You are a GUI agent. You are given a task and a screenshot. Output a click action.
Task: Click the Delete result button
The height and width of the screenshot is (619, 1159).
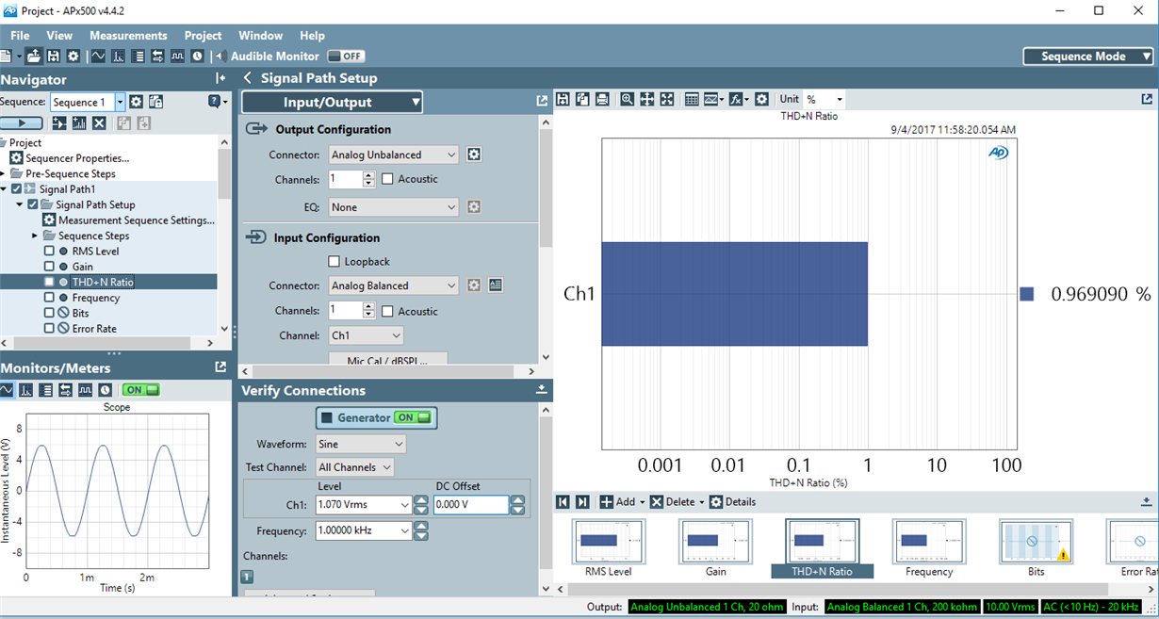[x=677, y=502]
